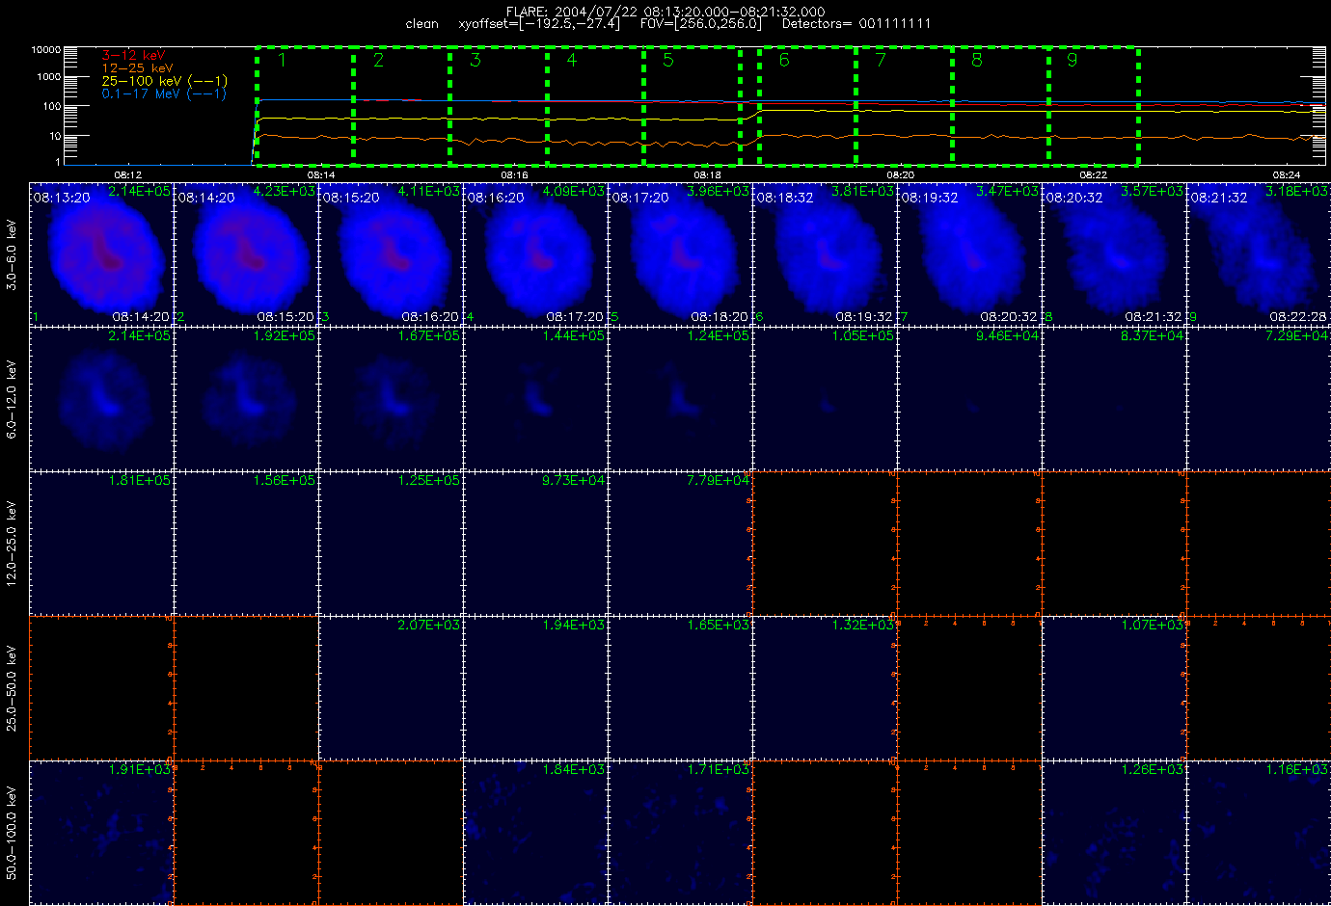Viewport: 1331px width, 906px height.
Task: Open the 50.0-100.0 keV image labeled 1.91E+03
Action: [101, 833]
